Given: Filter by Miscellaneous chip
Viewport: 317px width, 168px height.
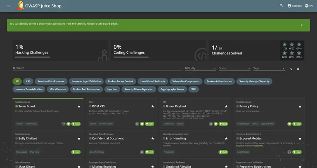Looking at the screenshot, I should coord(58,89).
